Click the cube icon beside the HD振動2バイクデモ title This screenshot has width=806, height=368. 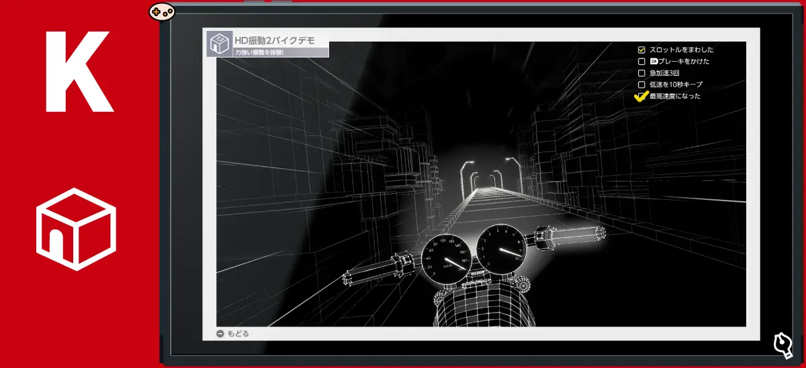[x=219, y=44]
